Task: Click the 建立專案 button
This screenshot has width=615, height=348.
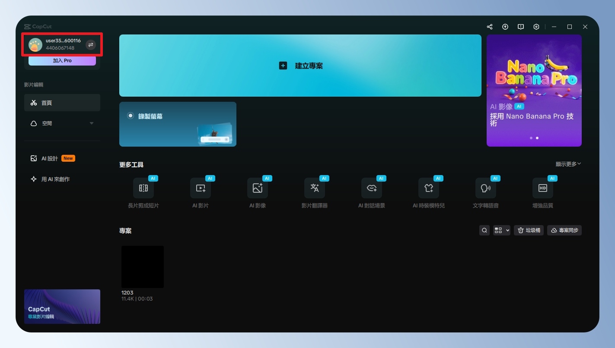Action: 300,66
